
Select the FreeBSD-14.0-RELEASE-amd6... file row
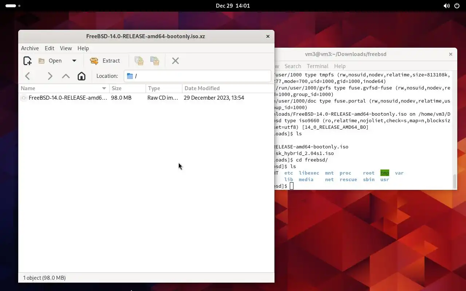click(x=146, y=98)
